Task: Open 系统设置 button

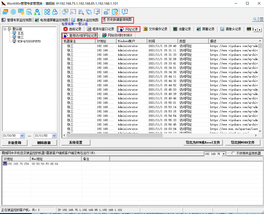Action: (76, 143)
